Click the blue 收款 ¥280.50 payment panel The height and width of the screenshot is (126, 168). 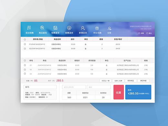[138, 92]
